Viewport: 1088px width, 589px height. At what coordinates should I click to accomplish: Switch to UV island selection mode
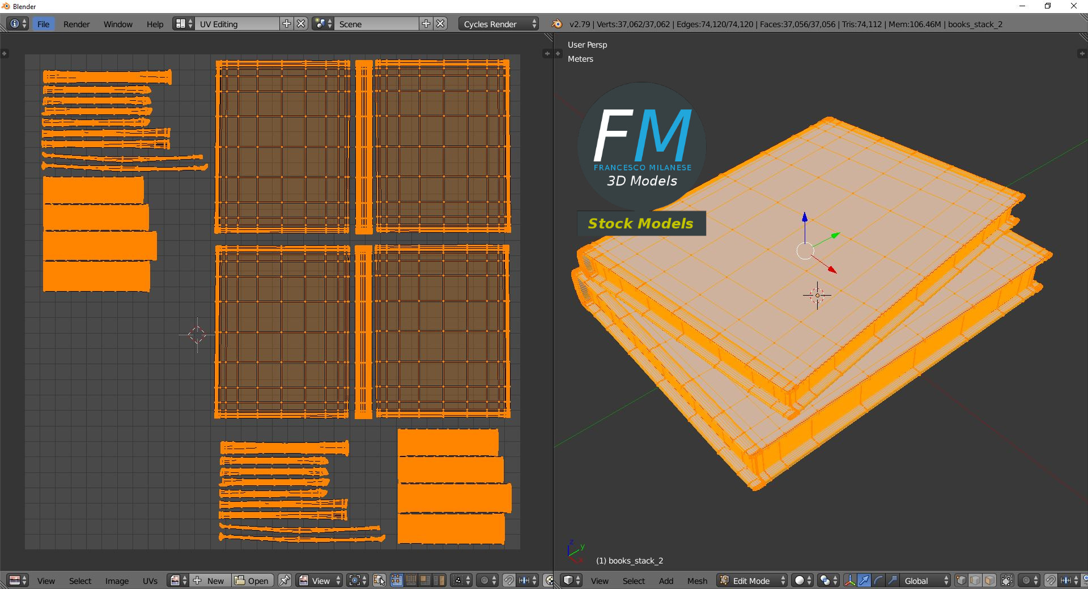pos(439,581)
